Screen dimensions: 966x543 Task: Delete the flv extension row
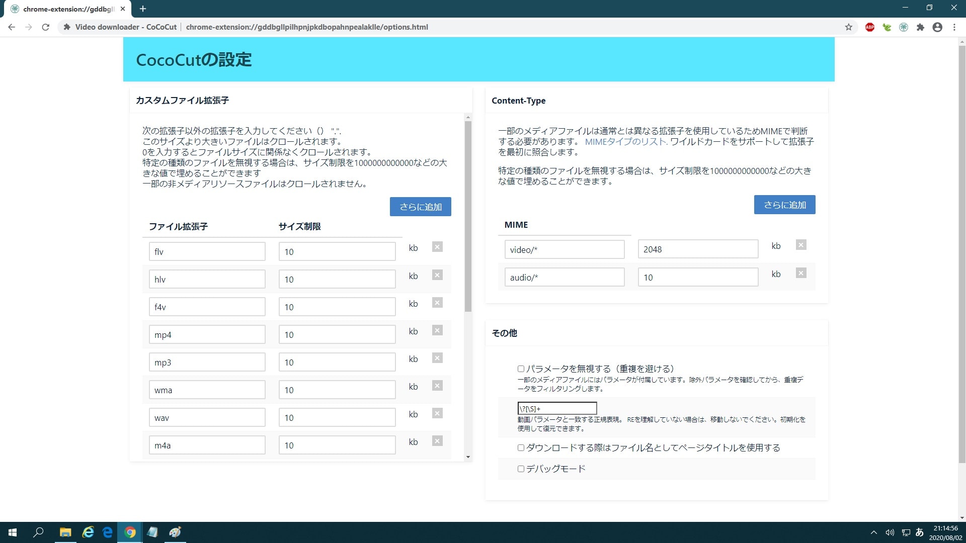tap(437, 247)
